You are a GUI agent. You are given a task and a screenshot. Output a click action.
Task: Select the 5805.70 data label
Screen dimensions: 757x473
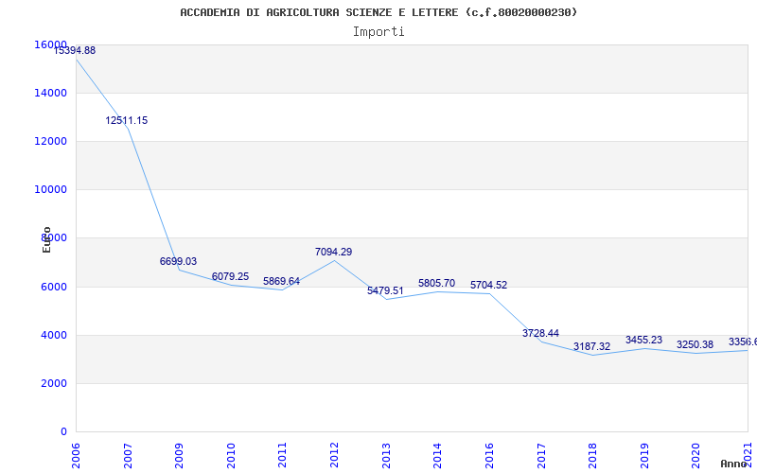pyautogui.click(x=436, y=283)
